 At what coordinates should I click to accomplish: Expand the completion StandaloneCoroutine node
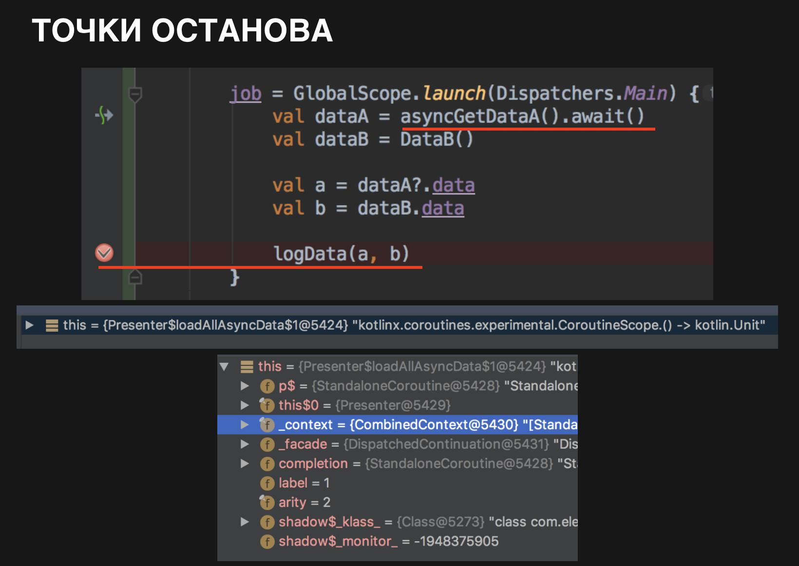pos(245,464)
